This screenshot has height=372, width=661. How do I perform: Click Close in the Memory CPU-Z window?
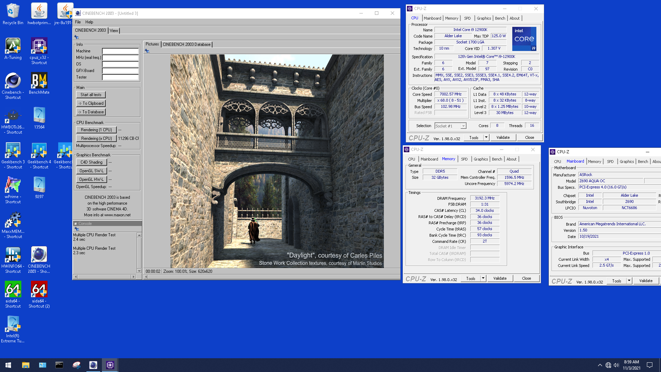pyautogui.click(x=526, y=278)
